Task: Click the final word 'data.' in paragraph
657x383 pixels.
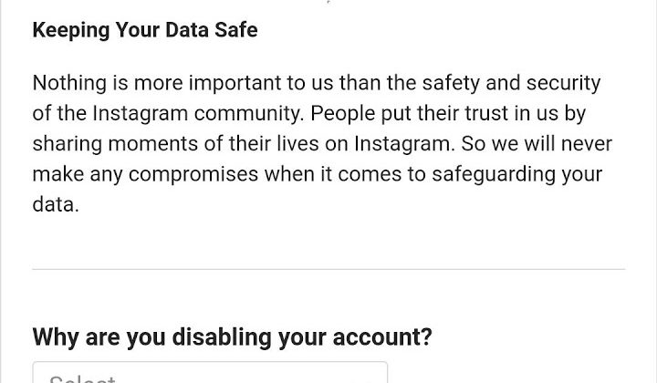Action: (x=56, y=204)
